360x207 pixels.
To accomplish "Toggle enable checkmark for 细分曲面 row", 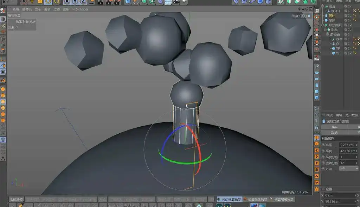I will 351,25.
